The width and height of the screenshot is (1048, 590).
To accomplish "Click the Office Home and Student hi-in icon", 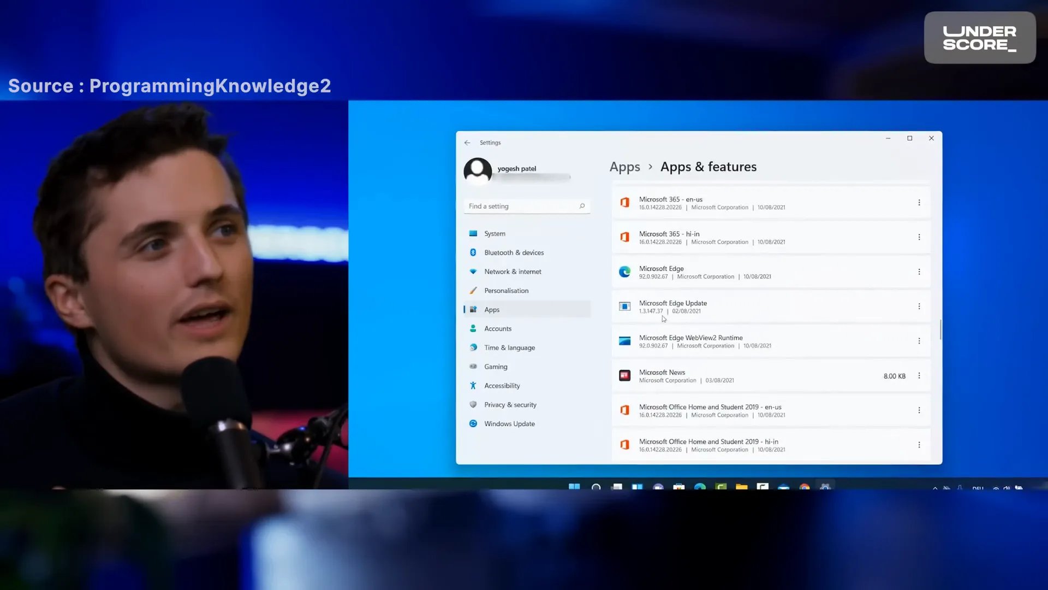I will coord(624,445).
